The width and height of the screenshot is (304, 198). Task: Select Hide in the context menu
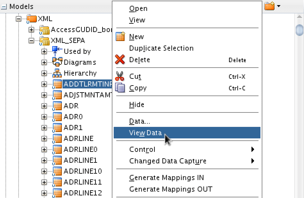click(187, 105)
